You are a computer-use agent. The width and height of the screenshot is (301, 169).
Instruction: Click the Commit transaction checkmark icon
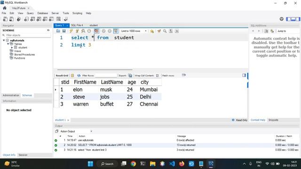pos(103,31)
